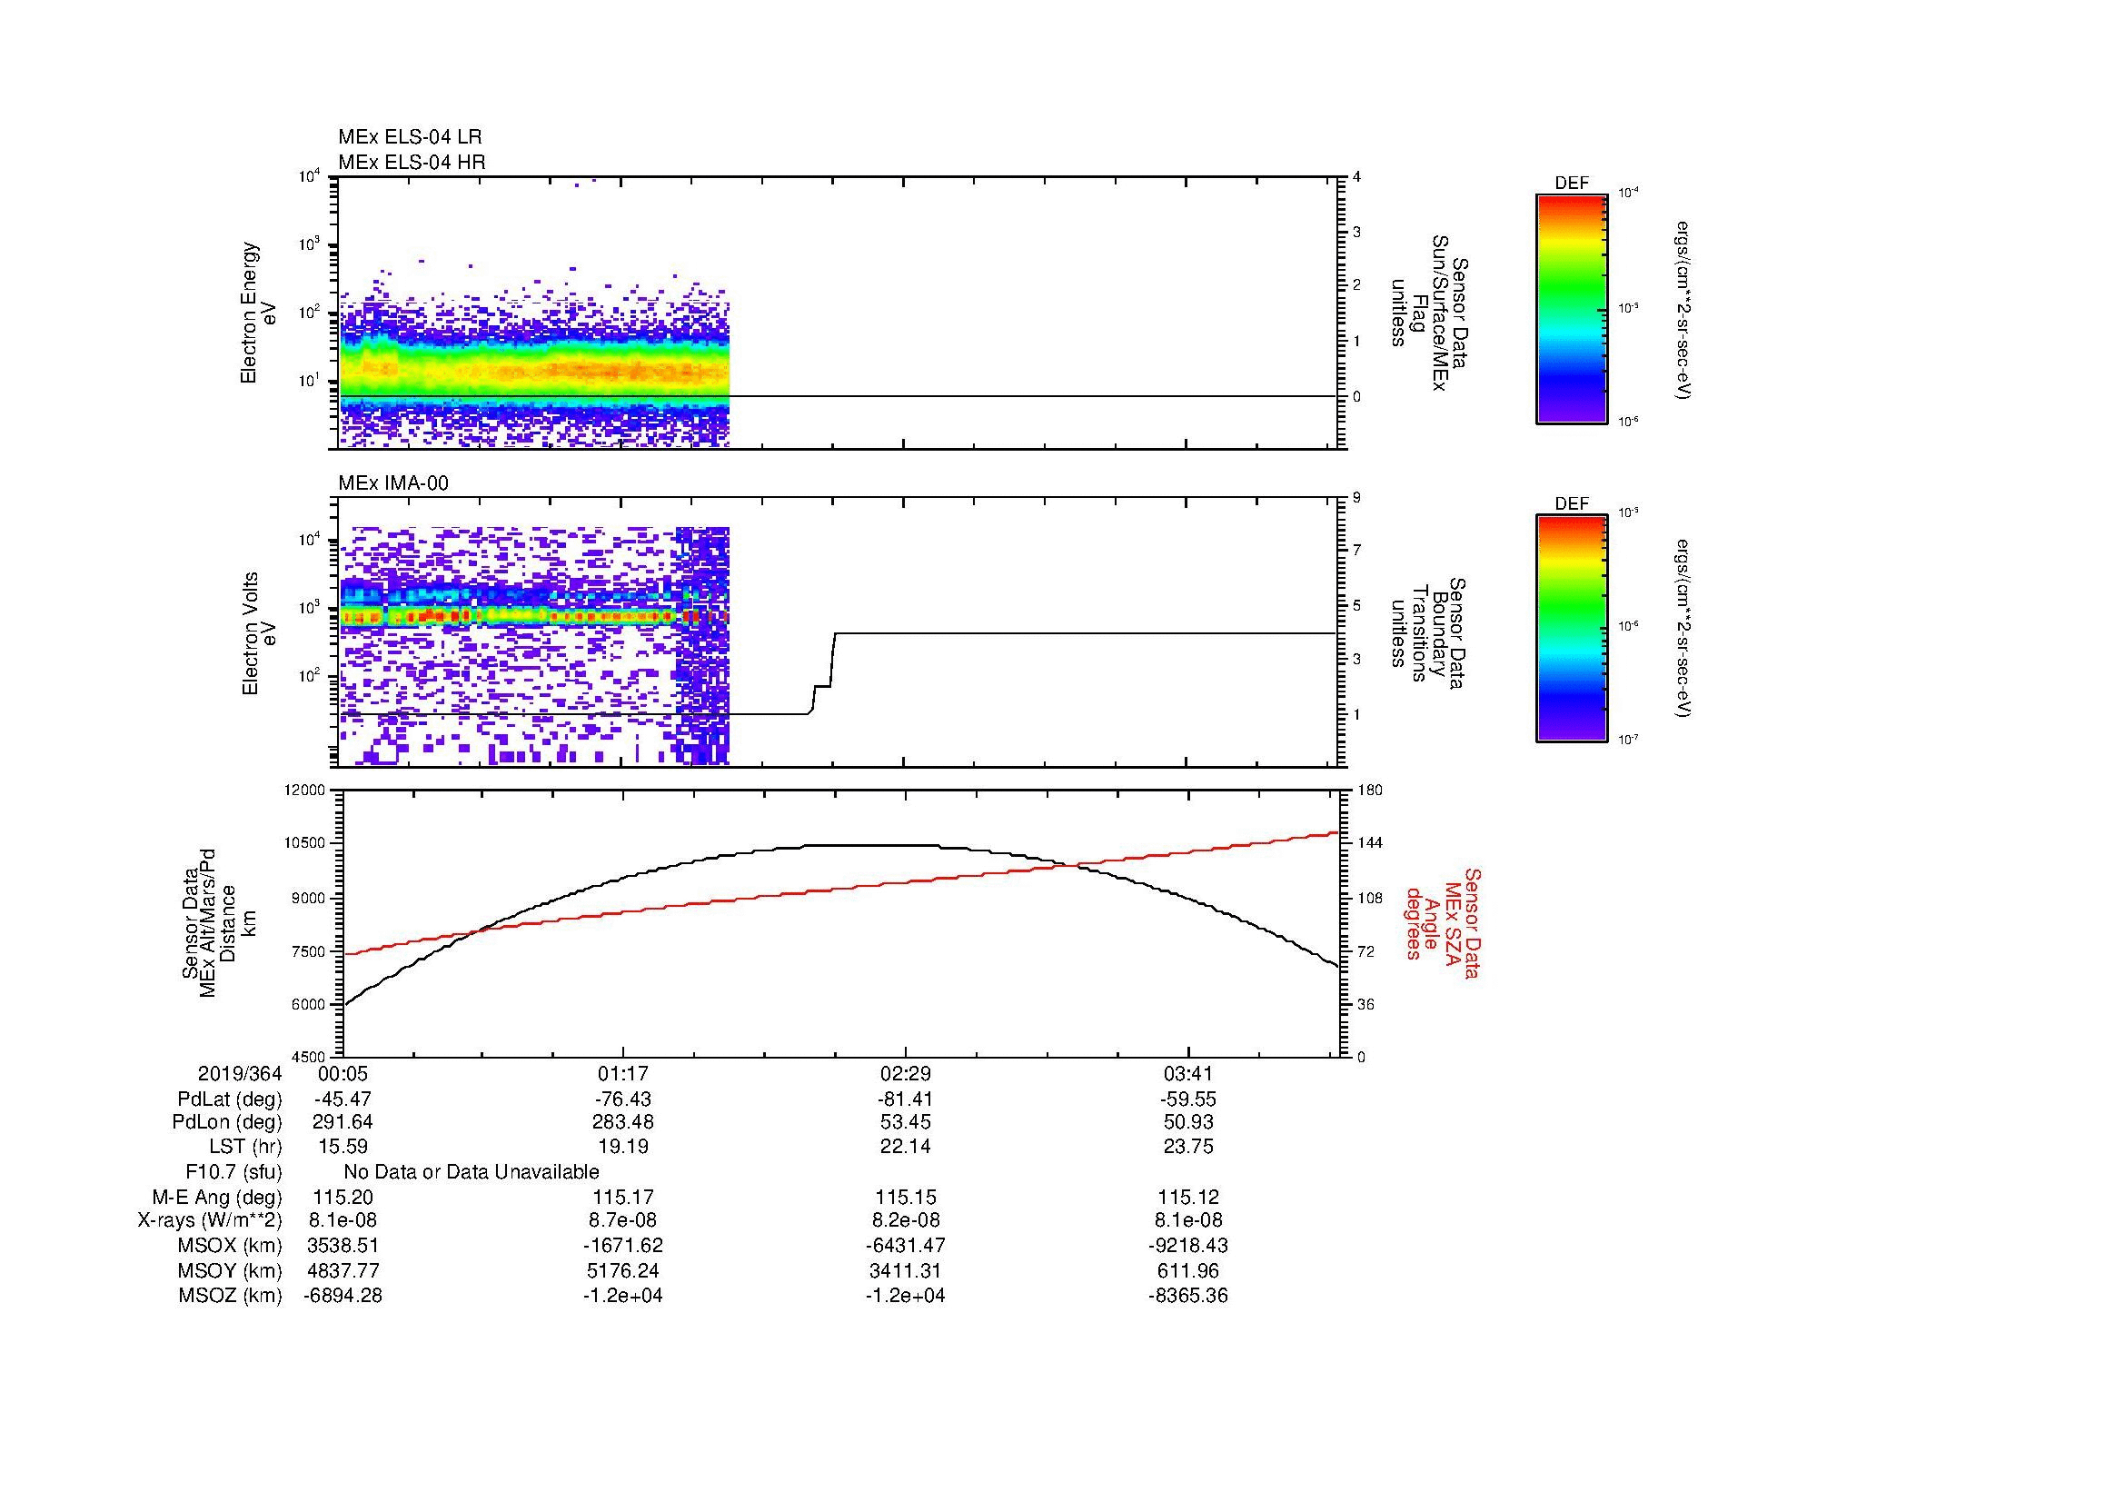Click the 'MEx ELS-04 HR' plot title
Image resolution: width=2125 pixels, height=1502 pixels.
tap(412, 162)
